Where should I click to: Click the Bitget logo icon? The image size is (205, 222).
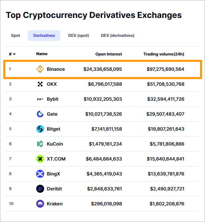(x=40, y=129)
